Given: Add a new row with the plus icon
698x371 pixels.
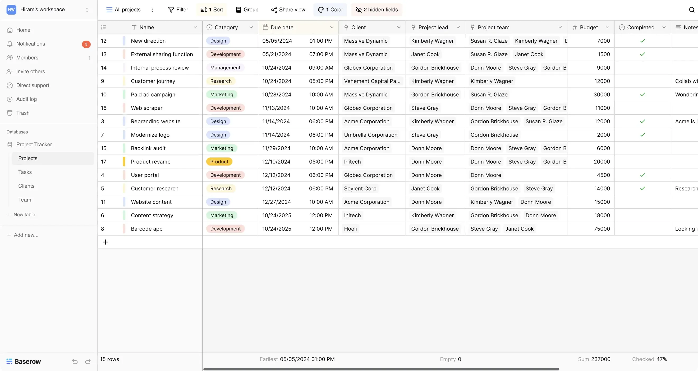Looking at the screenshot, I should pyautogui.click(x=105, y=242).
